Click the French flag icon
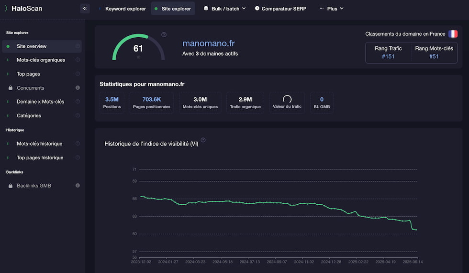The width and height of the screenshot is (469, 273). click(x=453, y=34)
